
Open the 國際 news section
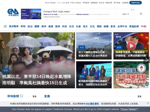(x=37, y=26)
